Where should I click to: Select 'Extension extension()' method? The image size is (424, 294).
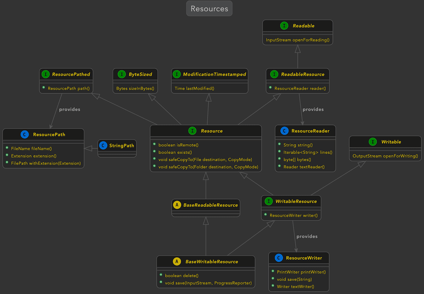tap(34, 156)
